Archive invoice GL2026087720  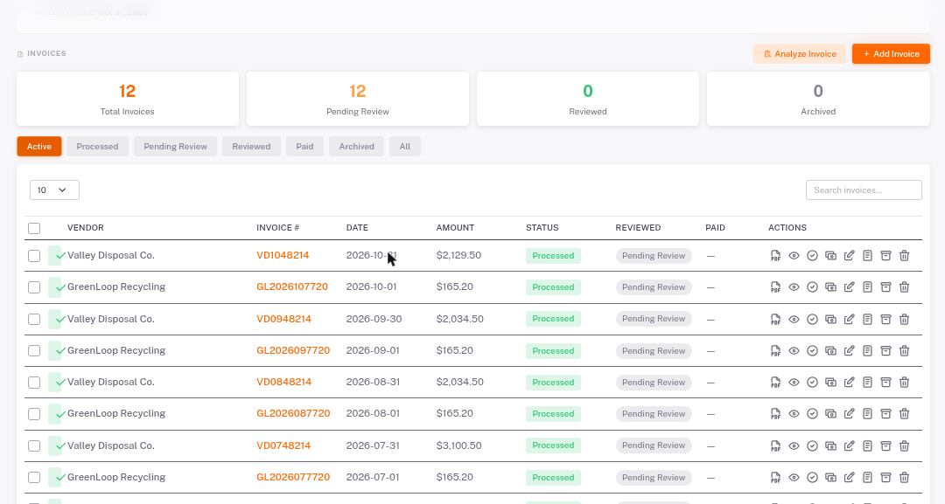(885, 414)
